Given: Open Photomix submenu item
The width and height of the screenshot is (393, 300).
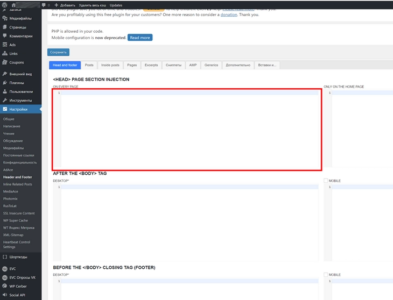Looking at the screenshot, I should 10,199.
